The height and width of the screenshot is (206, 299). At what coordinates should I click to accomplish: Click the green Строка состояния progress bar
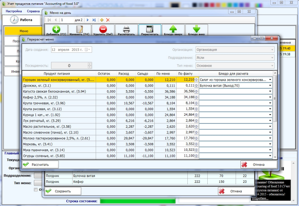(137, 201)
